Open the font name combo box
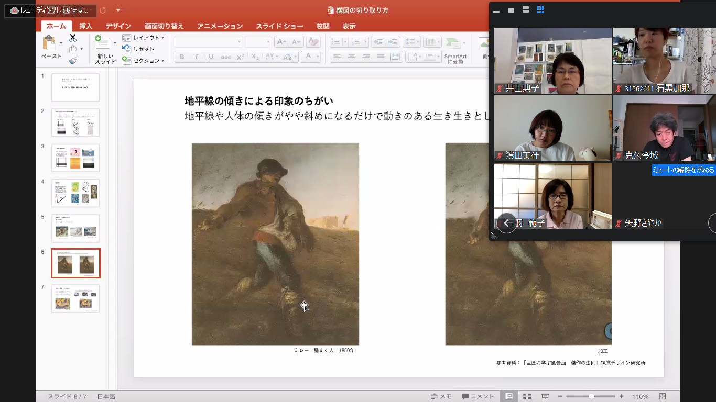Screen dimensions: 716x402 [x=209, y=42]
